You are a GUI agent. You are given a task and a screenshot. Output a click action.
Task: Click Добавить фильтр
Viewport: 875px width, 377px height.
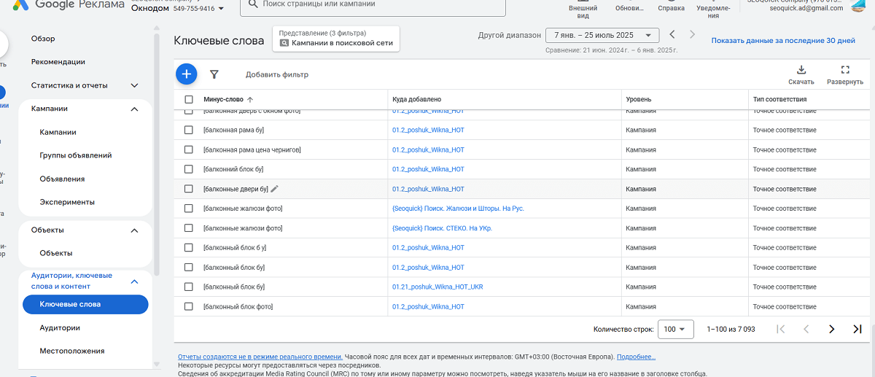pos(277,74)
